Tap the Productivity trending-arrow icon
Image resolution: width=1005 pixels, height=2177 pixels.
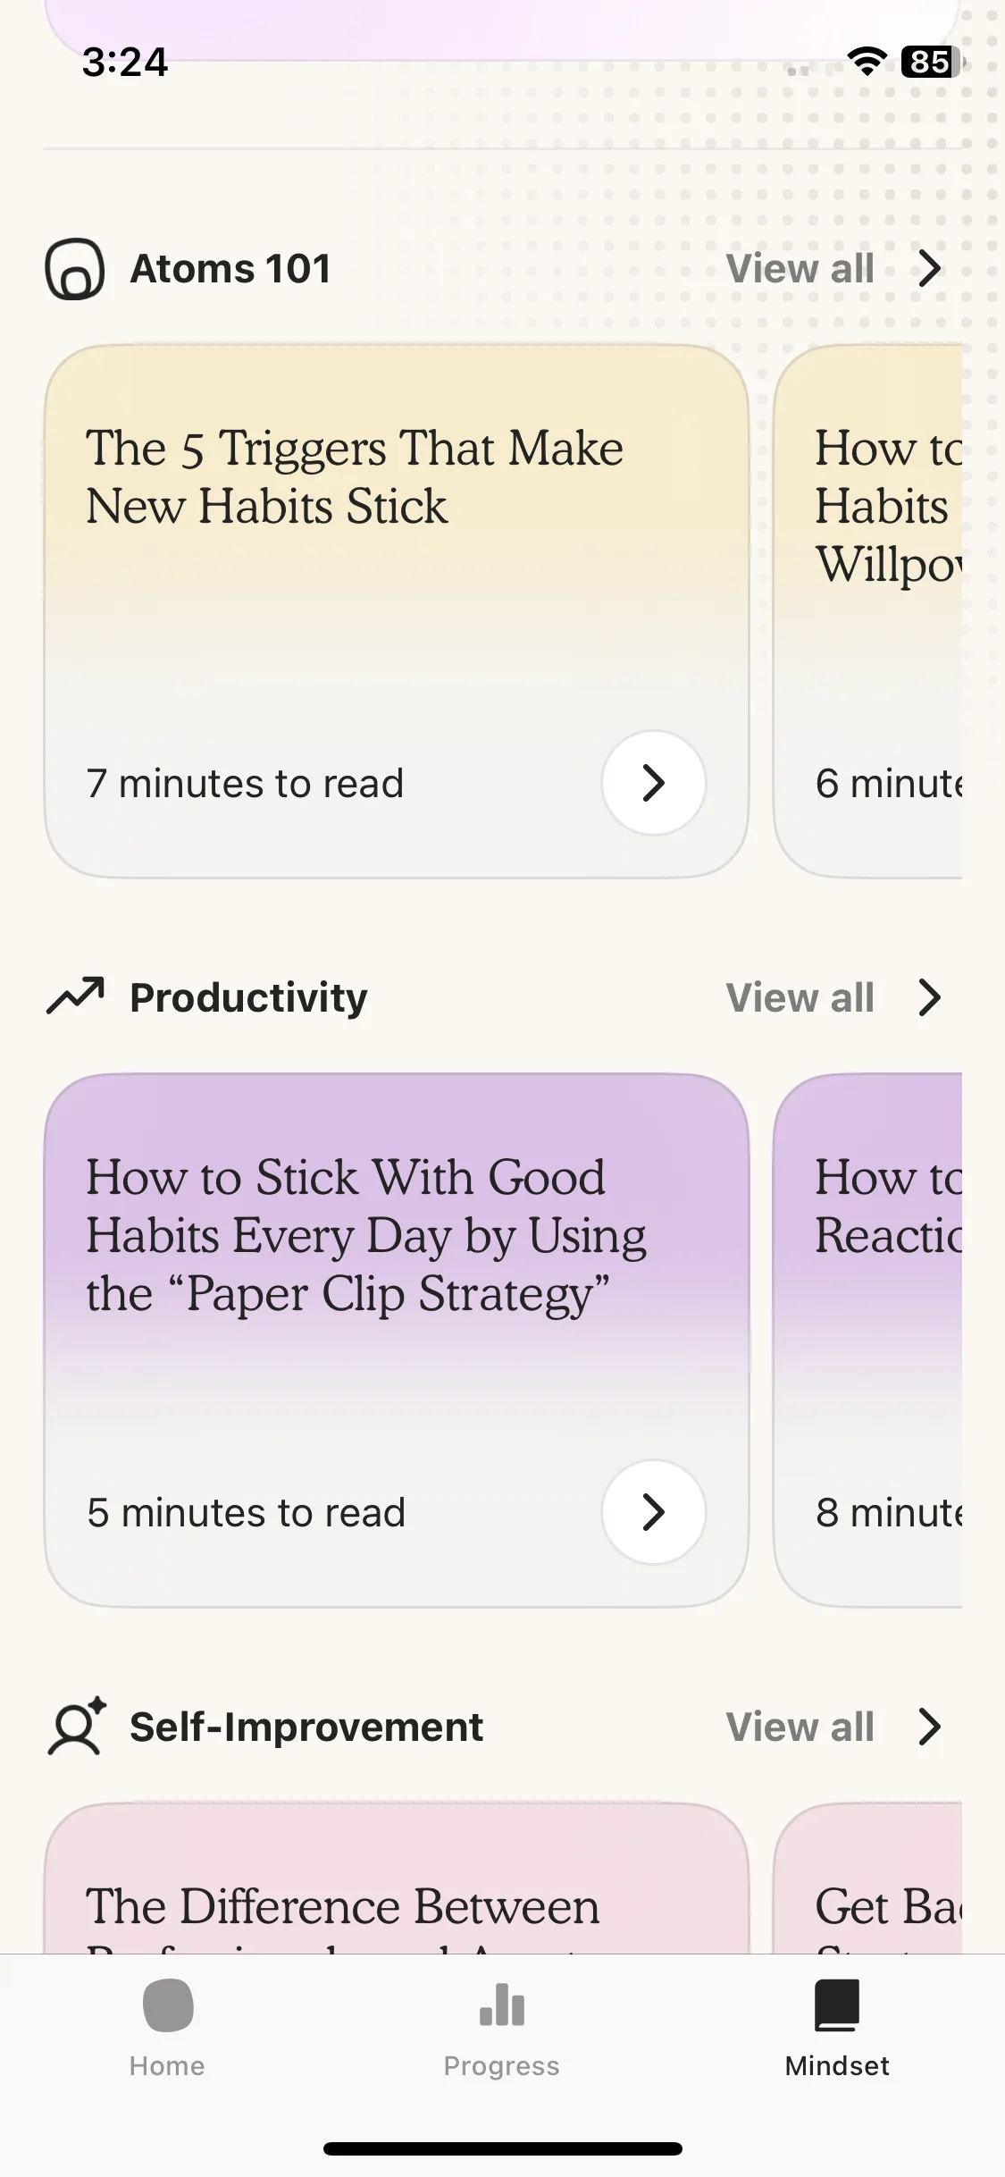(75, 996)
